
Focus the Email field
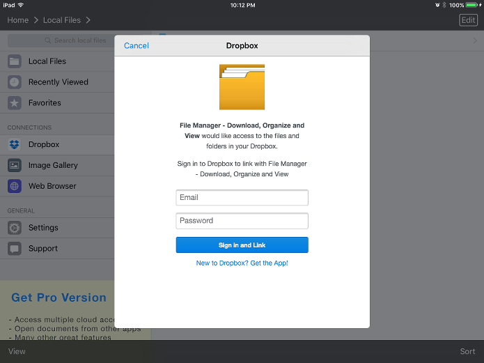click(x=242, y=197)
